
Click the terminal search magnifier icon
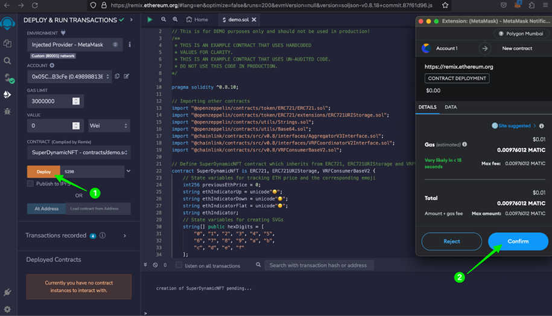258,265
